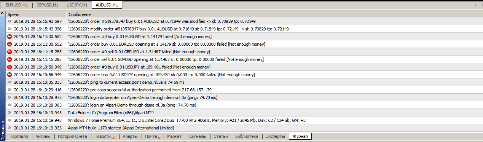Image resolution: width=483 pixels, height=142 pixels.
Task: Click timestamp 2019.01.28 16:15:43.697
Action: point(38,21)
